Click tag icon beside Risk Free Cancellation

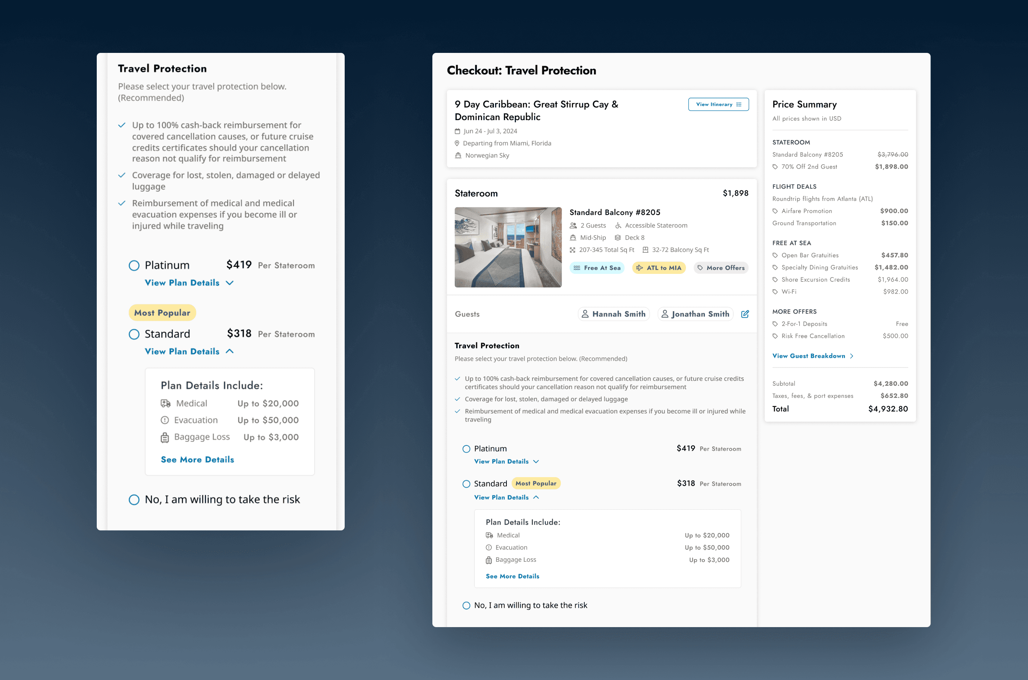tap(775, 336)
